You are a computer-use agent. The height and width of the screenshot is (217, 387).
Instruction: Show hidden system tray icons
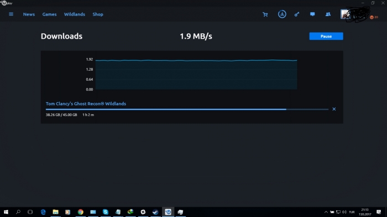click(x=326, y=212)
